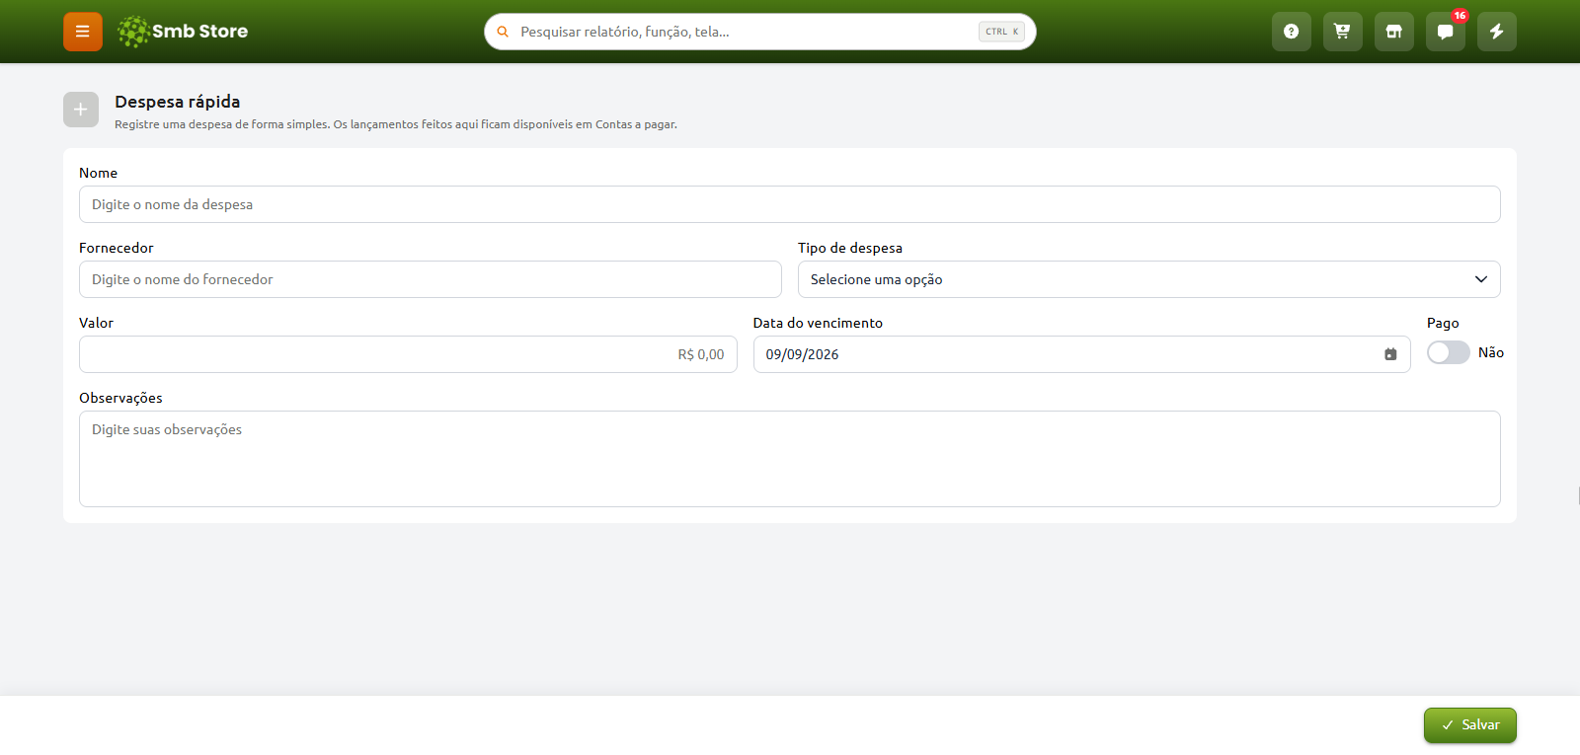This screenshot has height=755, width=1580.
Task: Click the 'Registre uma despesa' description text
Action: [396, 124]
